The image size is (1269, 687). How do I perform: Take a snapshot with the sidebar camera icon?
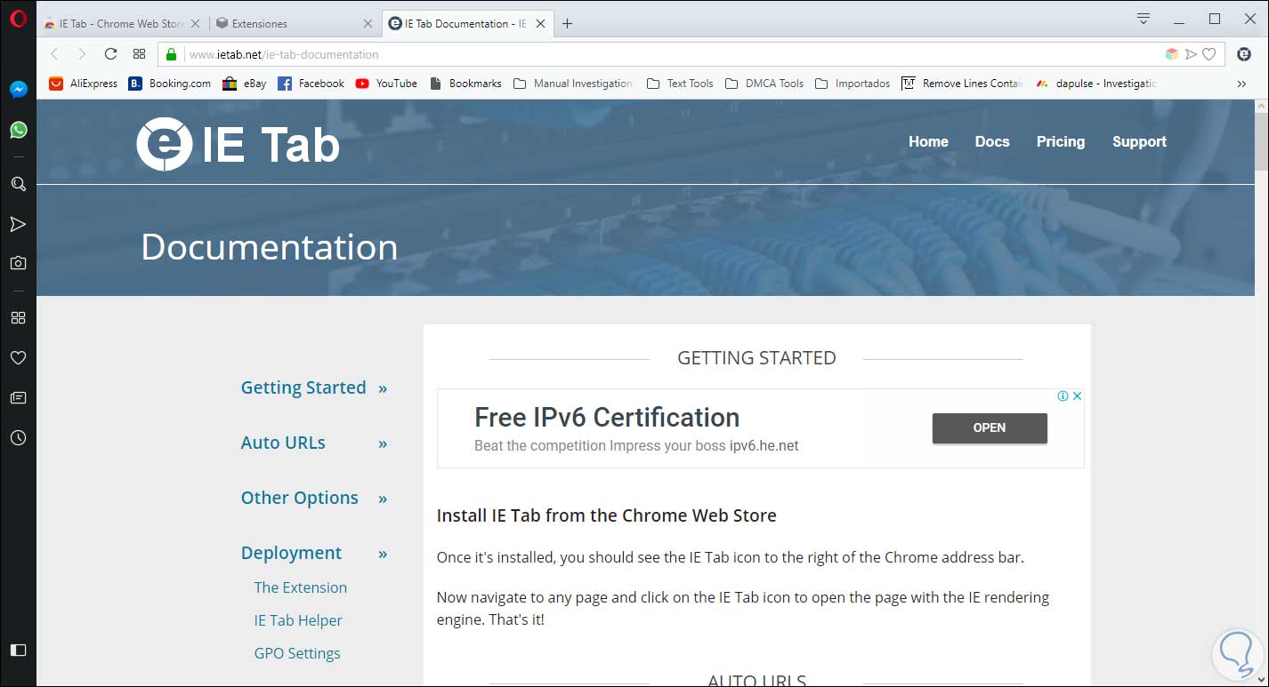(18, 263)
